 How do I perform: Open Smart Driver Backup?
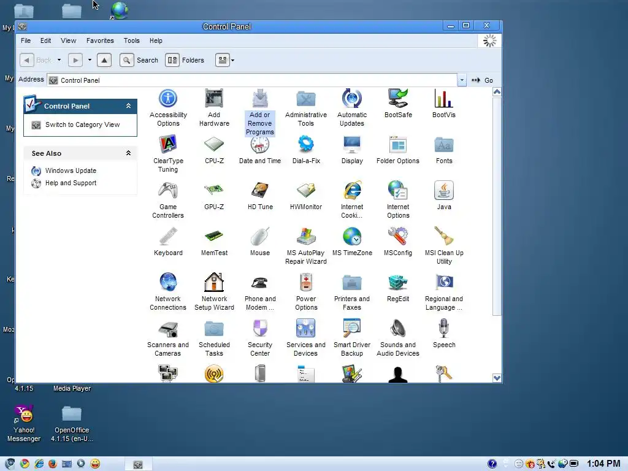click(x=351, y=338)
